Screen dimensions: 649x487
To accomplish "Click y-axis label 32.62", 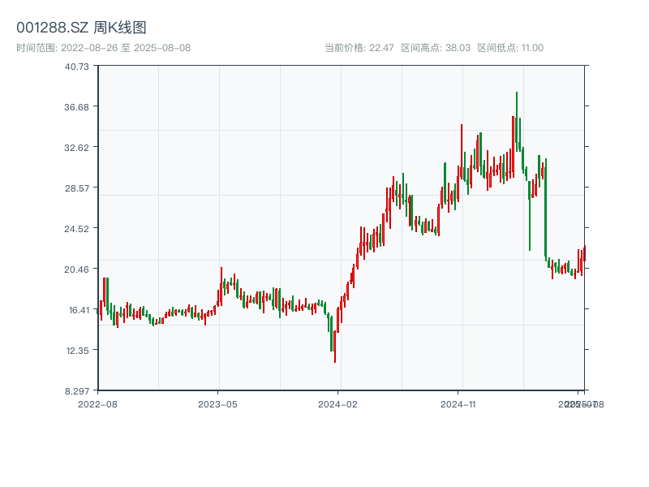I will click(76, 148).
